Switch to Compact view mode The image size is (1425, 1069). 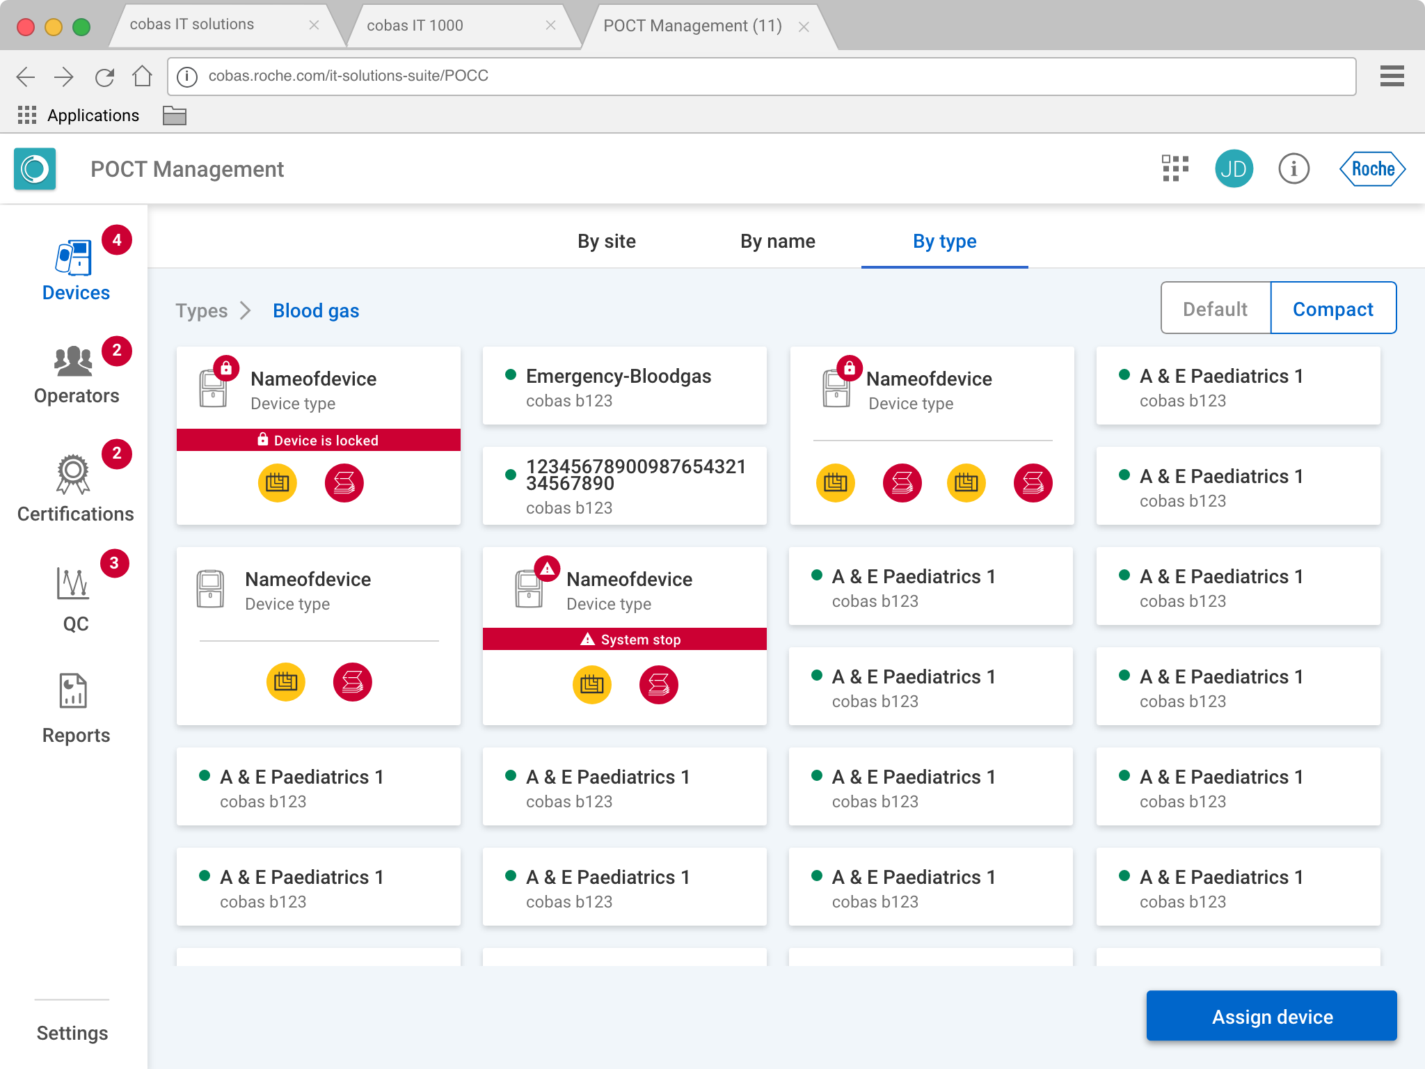point(1332,308)
